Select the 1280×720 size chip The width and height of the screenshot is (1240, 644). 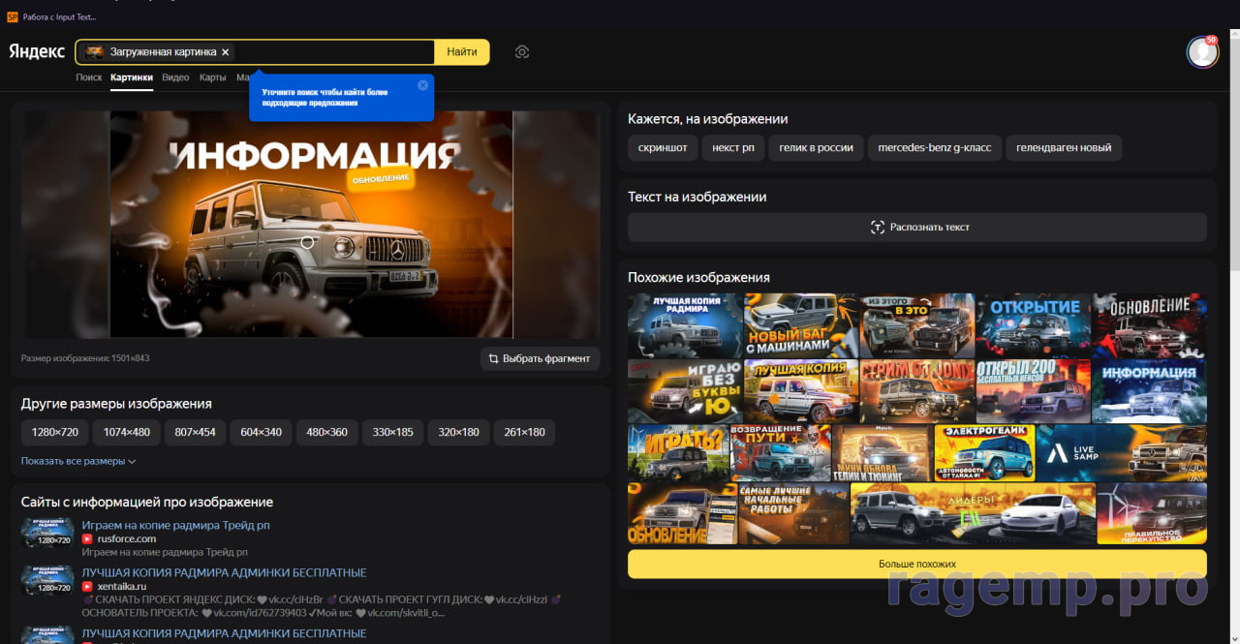55,432
